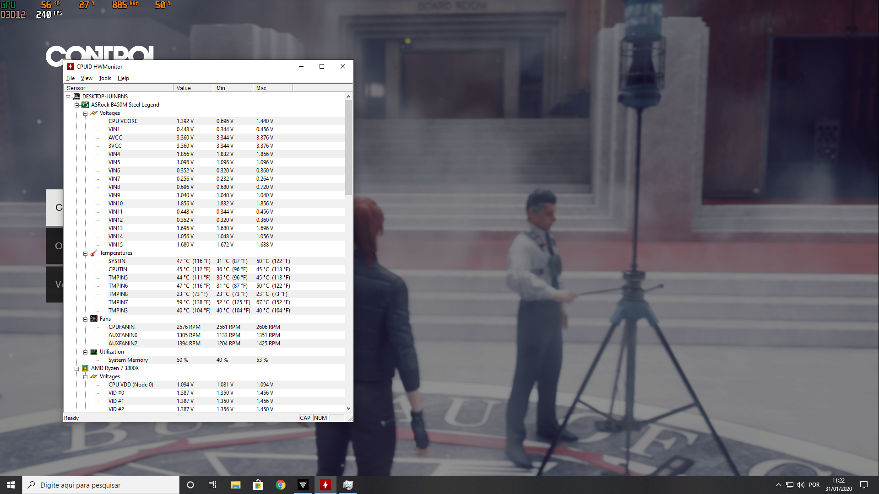Collapse the ASRock B450M Steel Legend node
This screenshot has height=494, width=879.
point(77,105)
